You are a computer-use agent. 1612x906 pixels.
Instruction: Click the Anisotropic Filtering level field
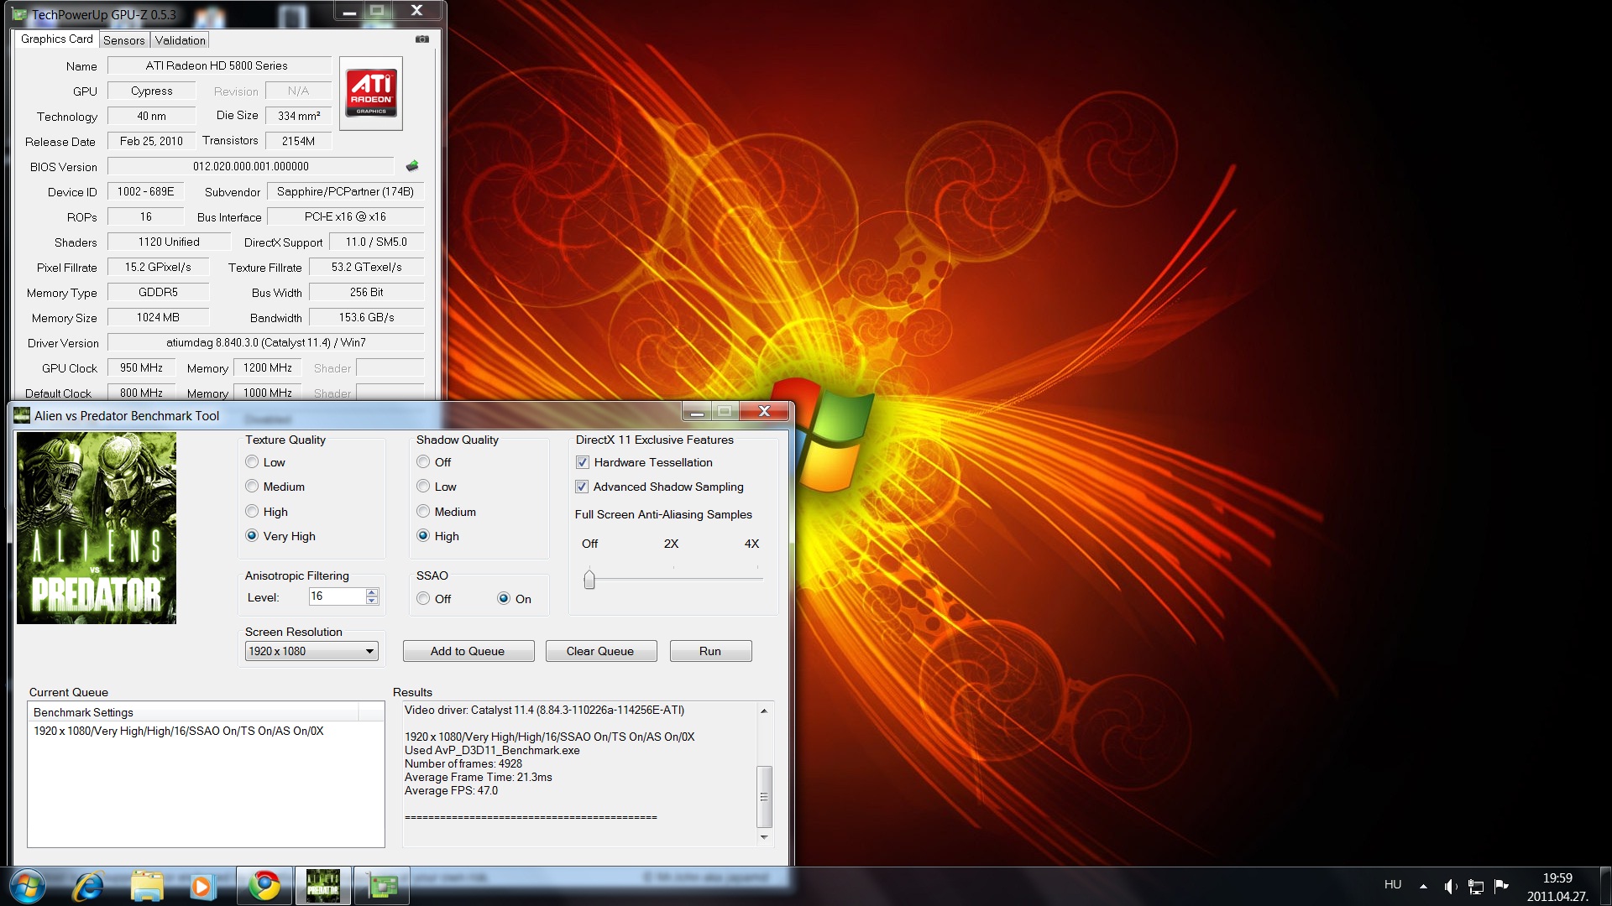click(x=337, y=596)
